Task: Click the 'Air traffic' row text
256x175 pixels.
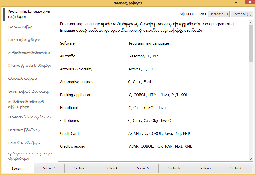Action: pos(67,56)
